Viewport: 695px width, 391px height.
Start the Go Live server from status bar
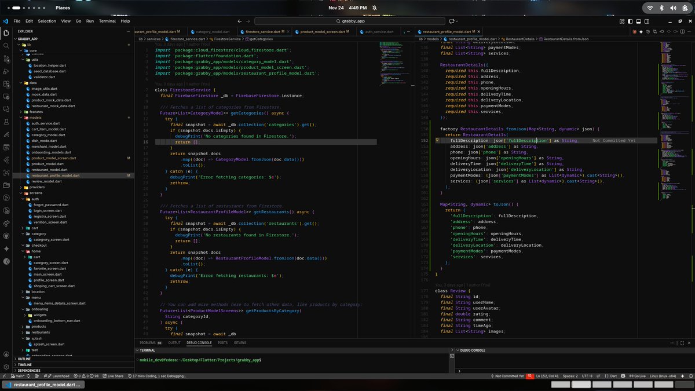point(639,375)
